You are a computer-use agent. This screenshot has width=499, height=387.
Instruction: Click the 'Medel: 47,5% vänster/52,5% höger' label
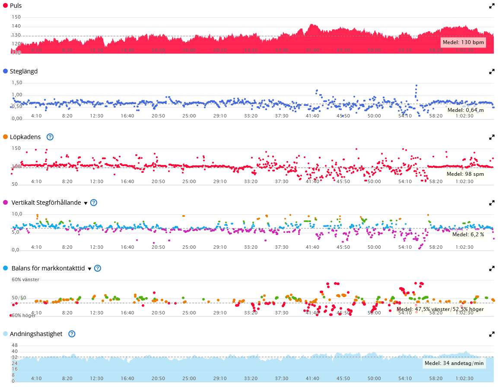440,309
